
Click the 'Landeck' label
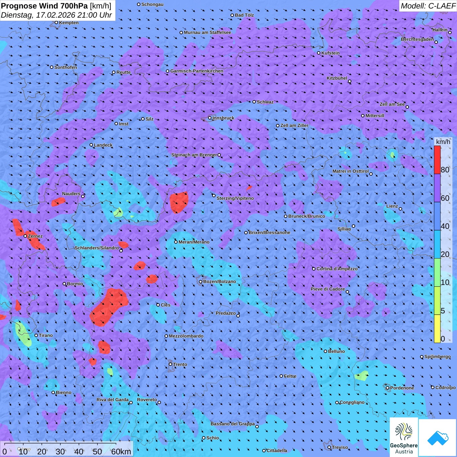(x=103, y=145)
